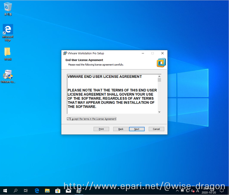229x195 pixels.
Task: Open Task View on taskbar
Action: 26,191
